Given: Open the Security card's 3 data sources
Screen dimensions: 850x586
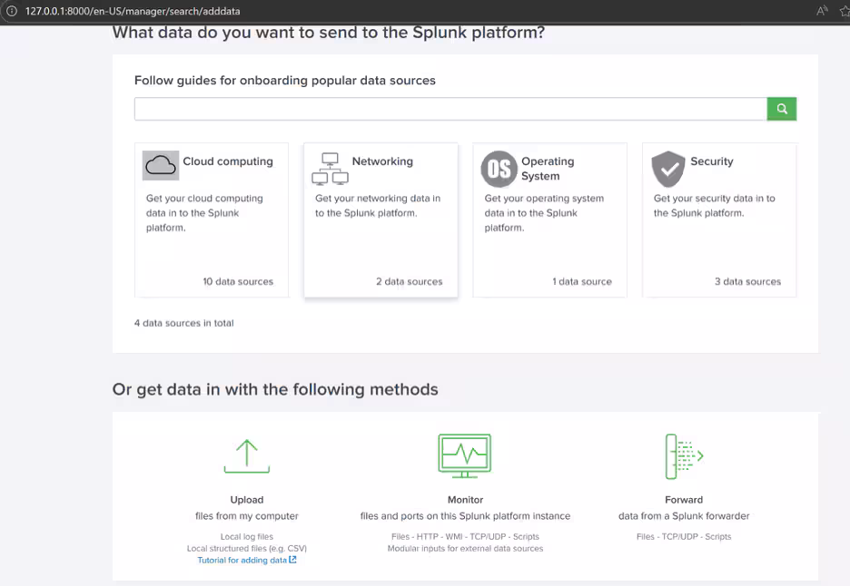Looking at the screenshot, I should tap(747, 281).
